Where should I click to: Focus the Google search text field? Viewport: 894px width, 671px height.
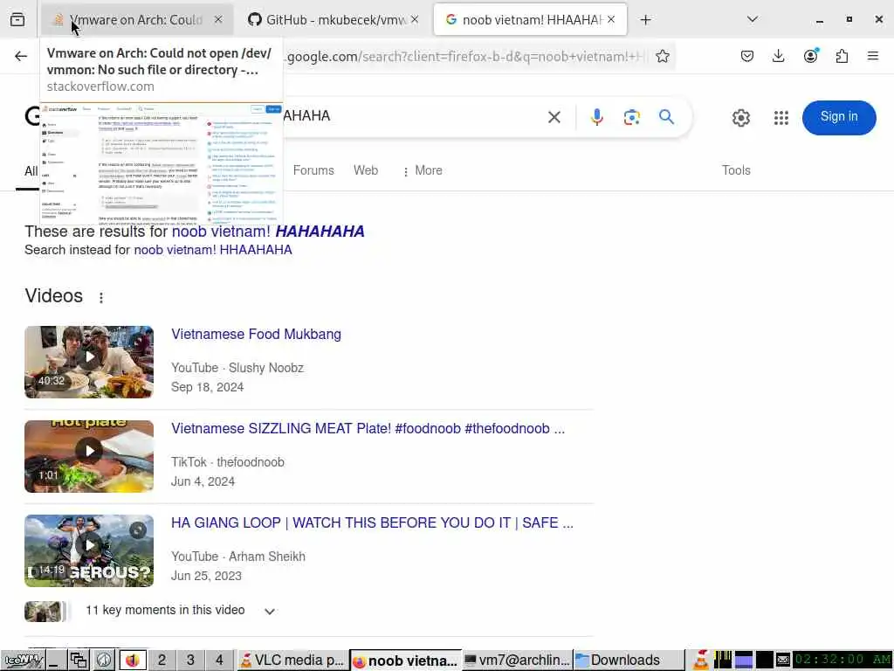coord(410,116)
